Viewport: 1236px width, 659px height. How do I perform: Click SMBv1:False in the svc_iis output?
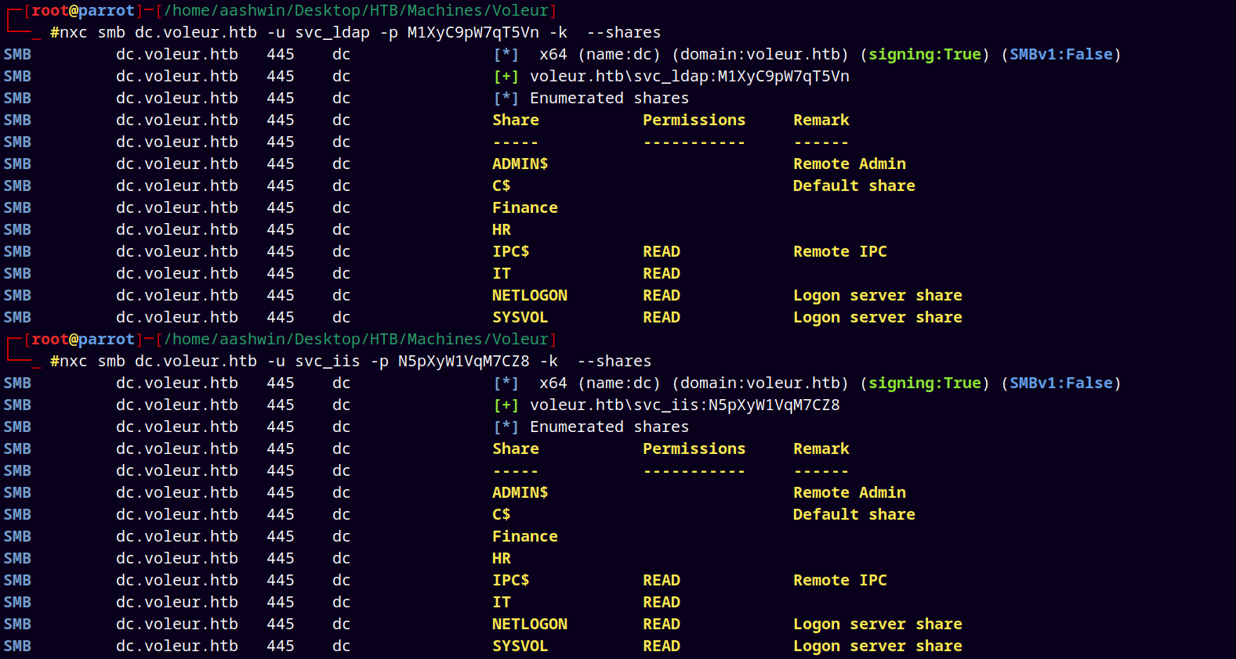pyautogui.click(x=1061, y=384)
